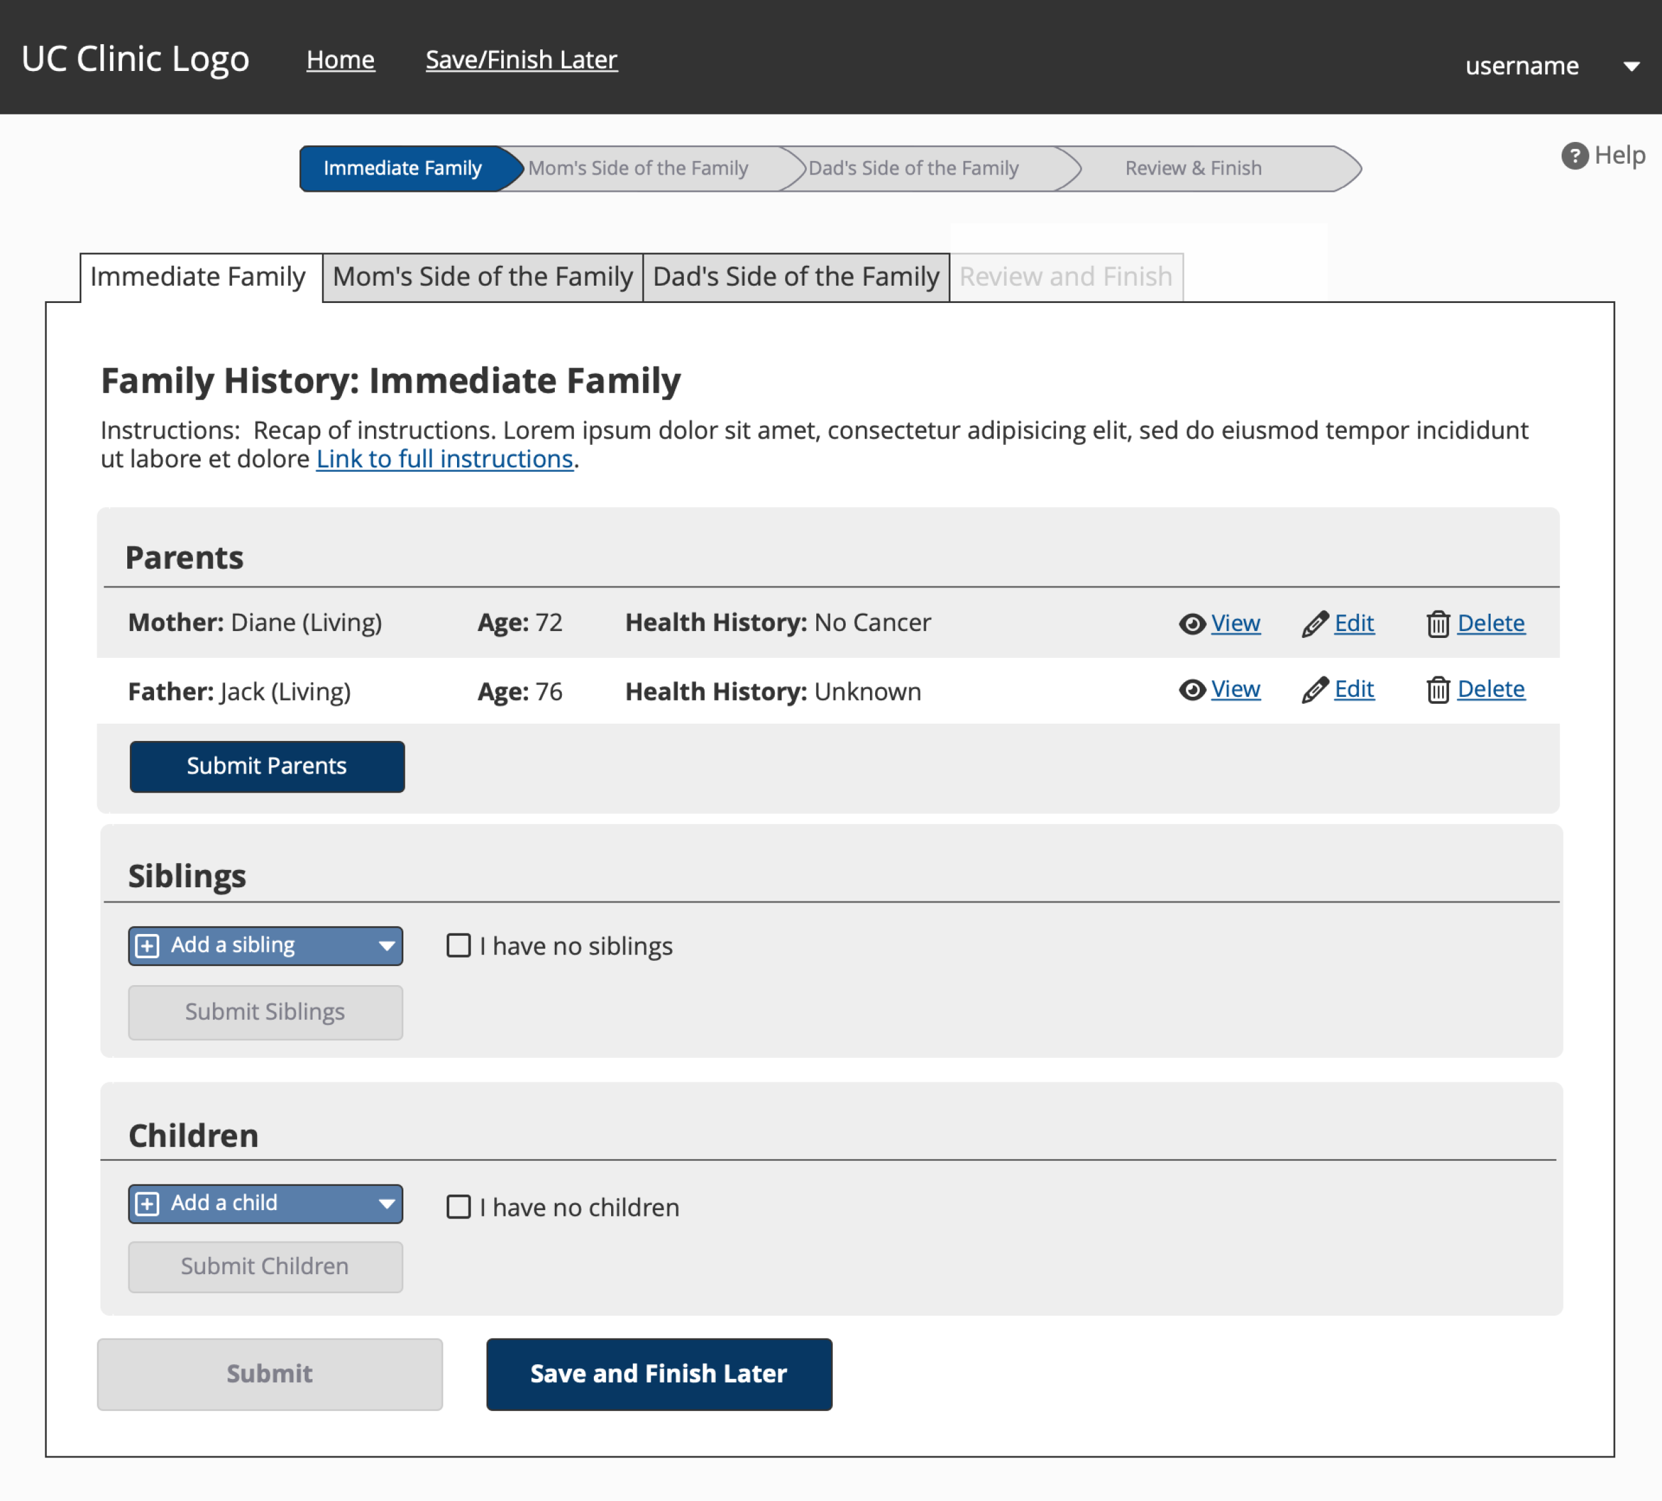
Task: Click the trash icon in Father's row
Action: 1438,690
